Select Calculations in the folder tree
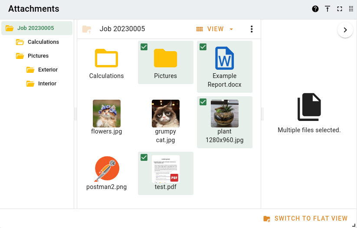Viewport: 357px width, 228px height. (x=43, y=42)
